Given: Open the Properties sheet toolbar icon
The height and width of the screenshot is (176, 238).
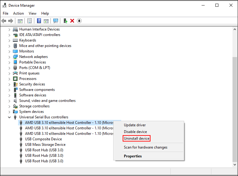Looking at the screenshot, I should pos(29,21).
